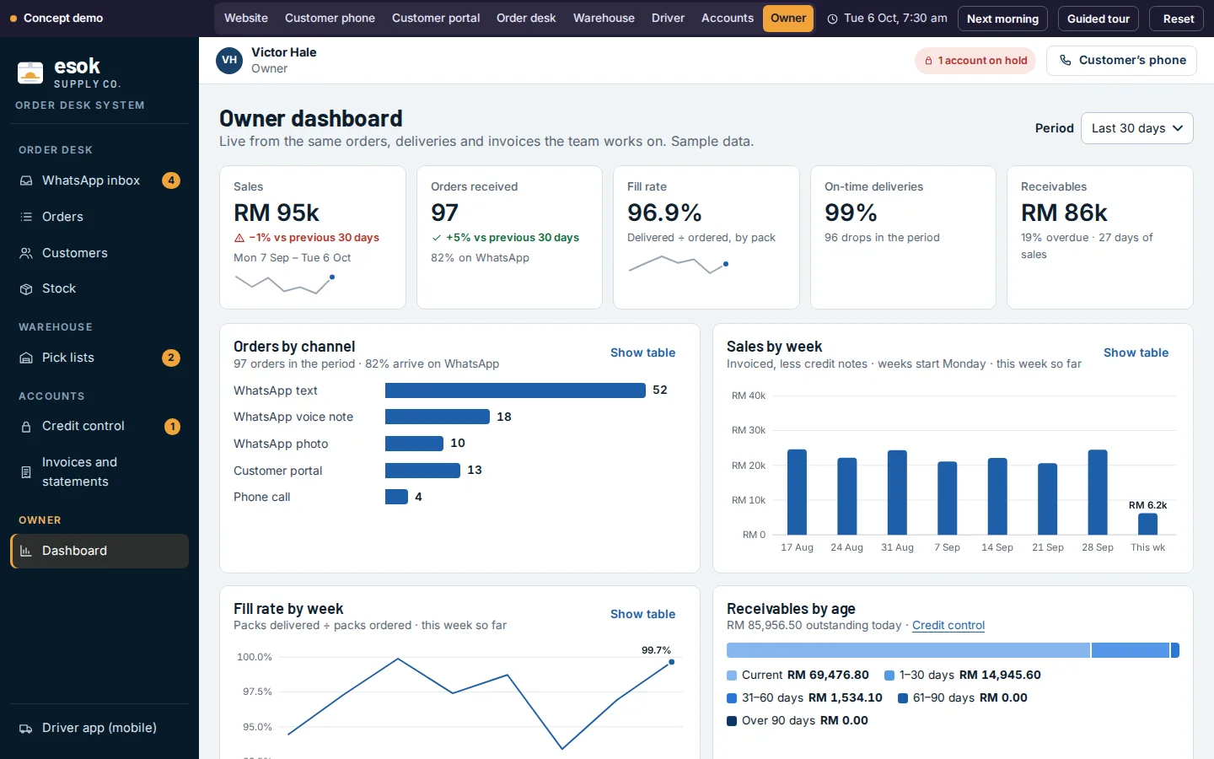Click the Phone call bar in chart
Image resolution: width=1214 pixels, height=759 pixels.
pyautogui.click(x=396, y=497)
